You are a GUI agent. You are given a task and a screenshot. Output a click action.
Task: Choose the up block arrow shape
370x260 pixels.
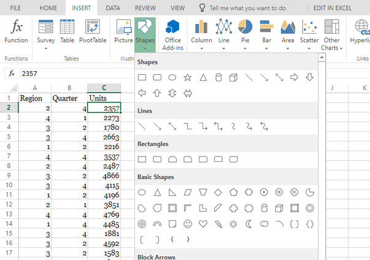157,93
